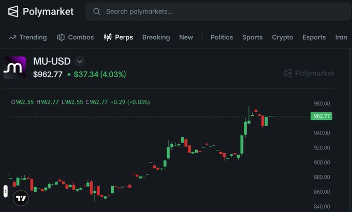352x212 pixels.
Task: Open the Crypto category
Action: [x=283, y=37]
